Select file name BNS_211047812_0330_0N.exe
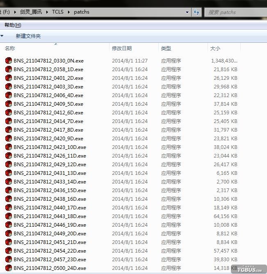The image size is (267, 274). tap(48, 61)
